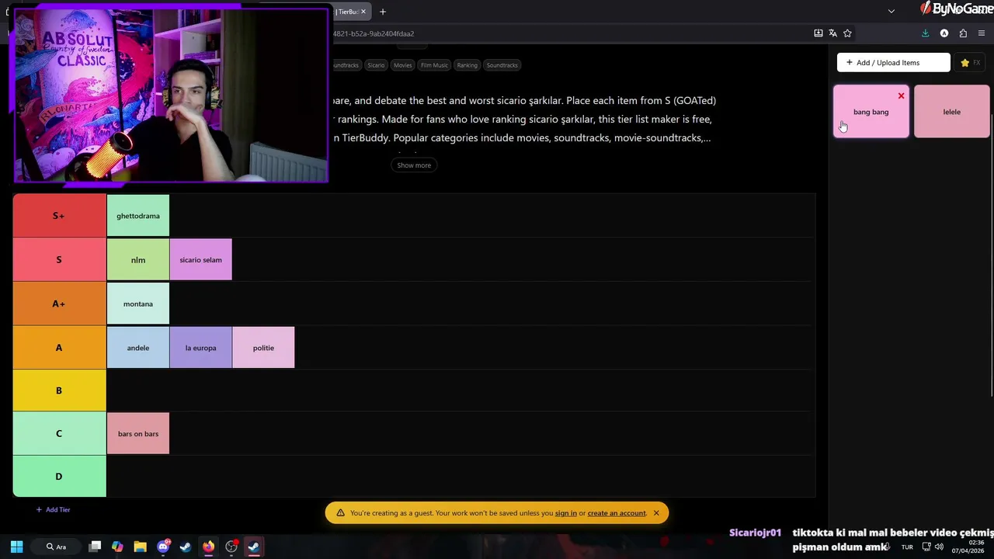
Task: Toggle the FX star button
Action: pos(970,62)
